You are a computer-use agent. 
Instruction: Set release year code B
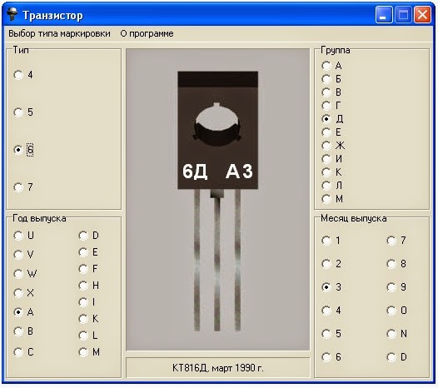click(x=18, y=331)
